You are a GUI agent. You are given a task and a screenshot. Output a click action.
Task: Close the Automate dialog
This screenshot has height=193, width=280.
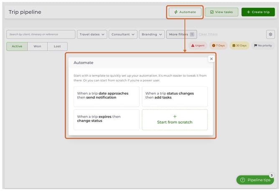211,59
